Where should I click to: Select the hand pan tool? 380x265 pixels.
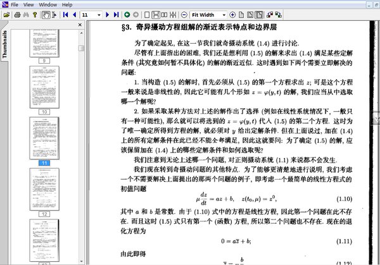pyautogui.click(x=46, y=15)
